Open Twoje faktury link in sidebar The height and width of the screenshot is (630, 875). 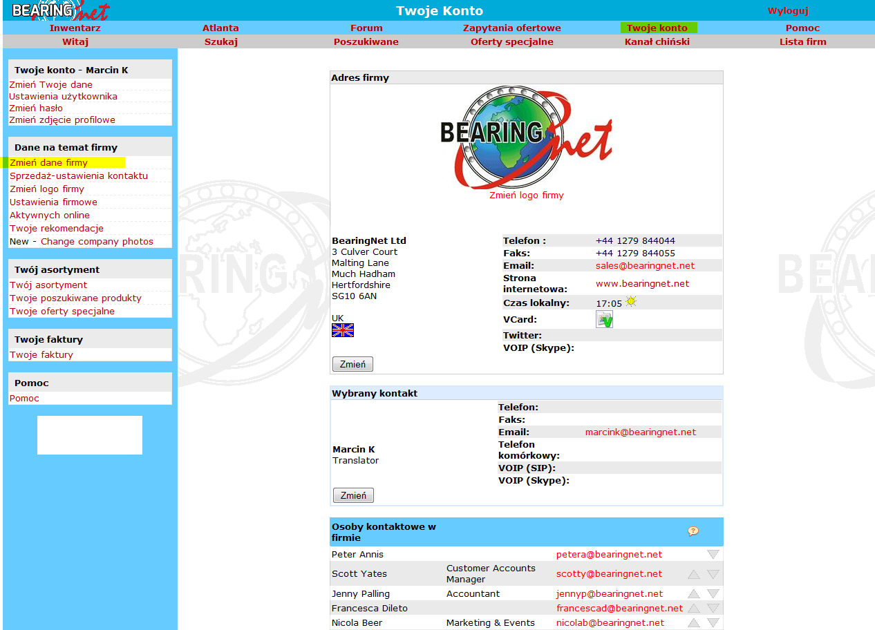(x=41, y=355)
